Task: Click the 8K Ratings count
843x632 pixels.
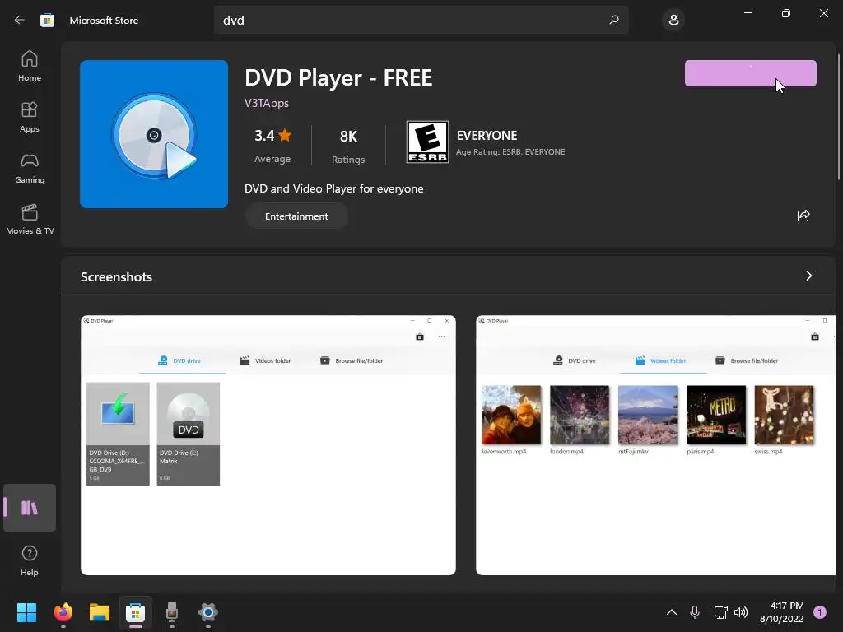Action: [348, 146]
